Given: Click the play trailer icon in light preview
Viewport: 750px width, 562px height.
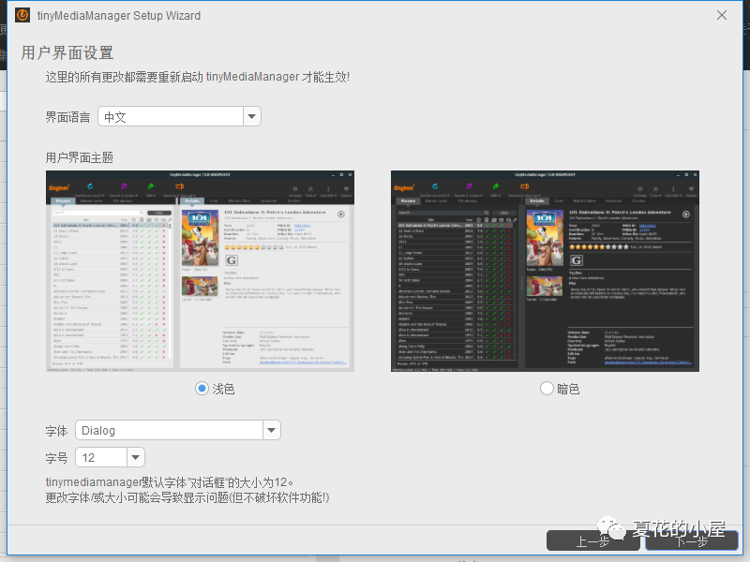Looking at the screenshot, I should coord(340,214).
